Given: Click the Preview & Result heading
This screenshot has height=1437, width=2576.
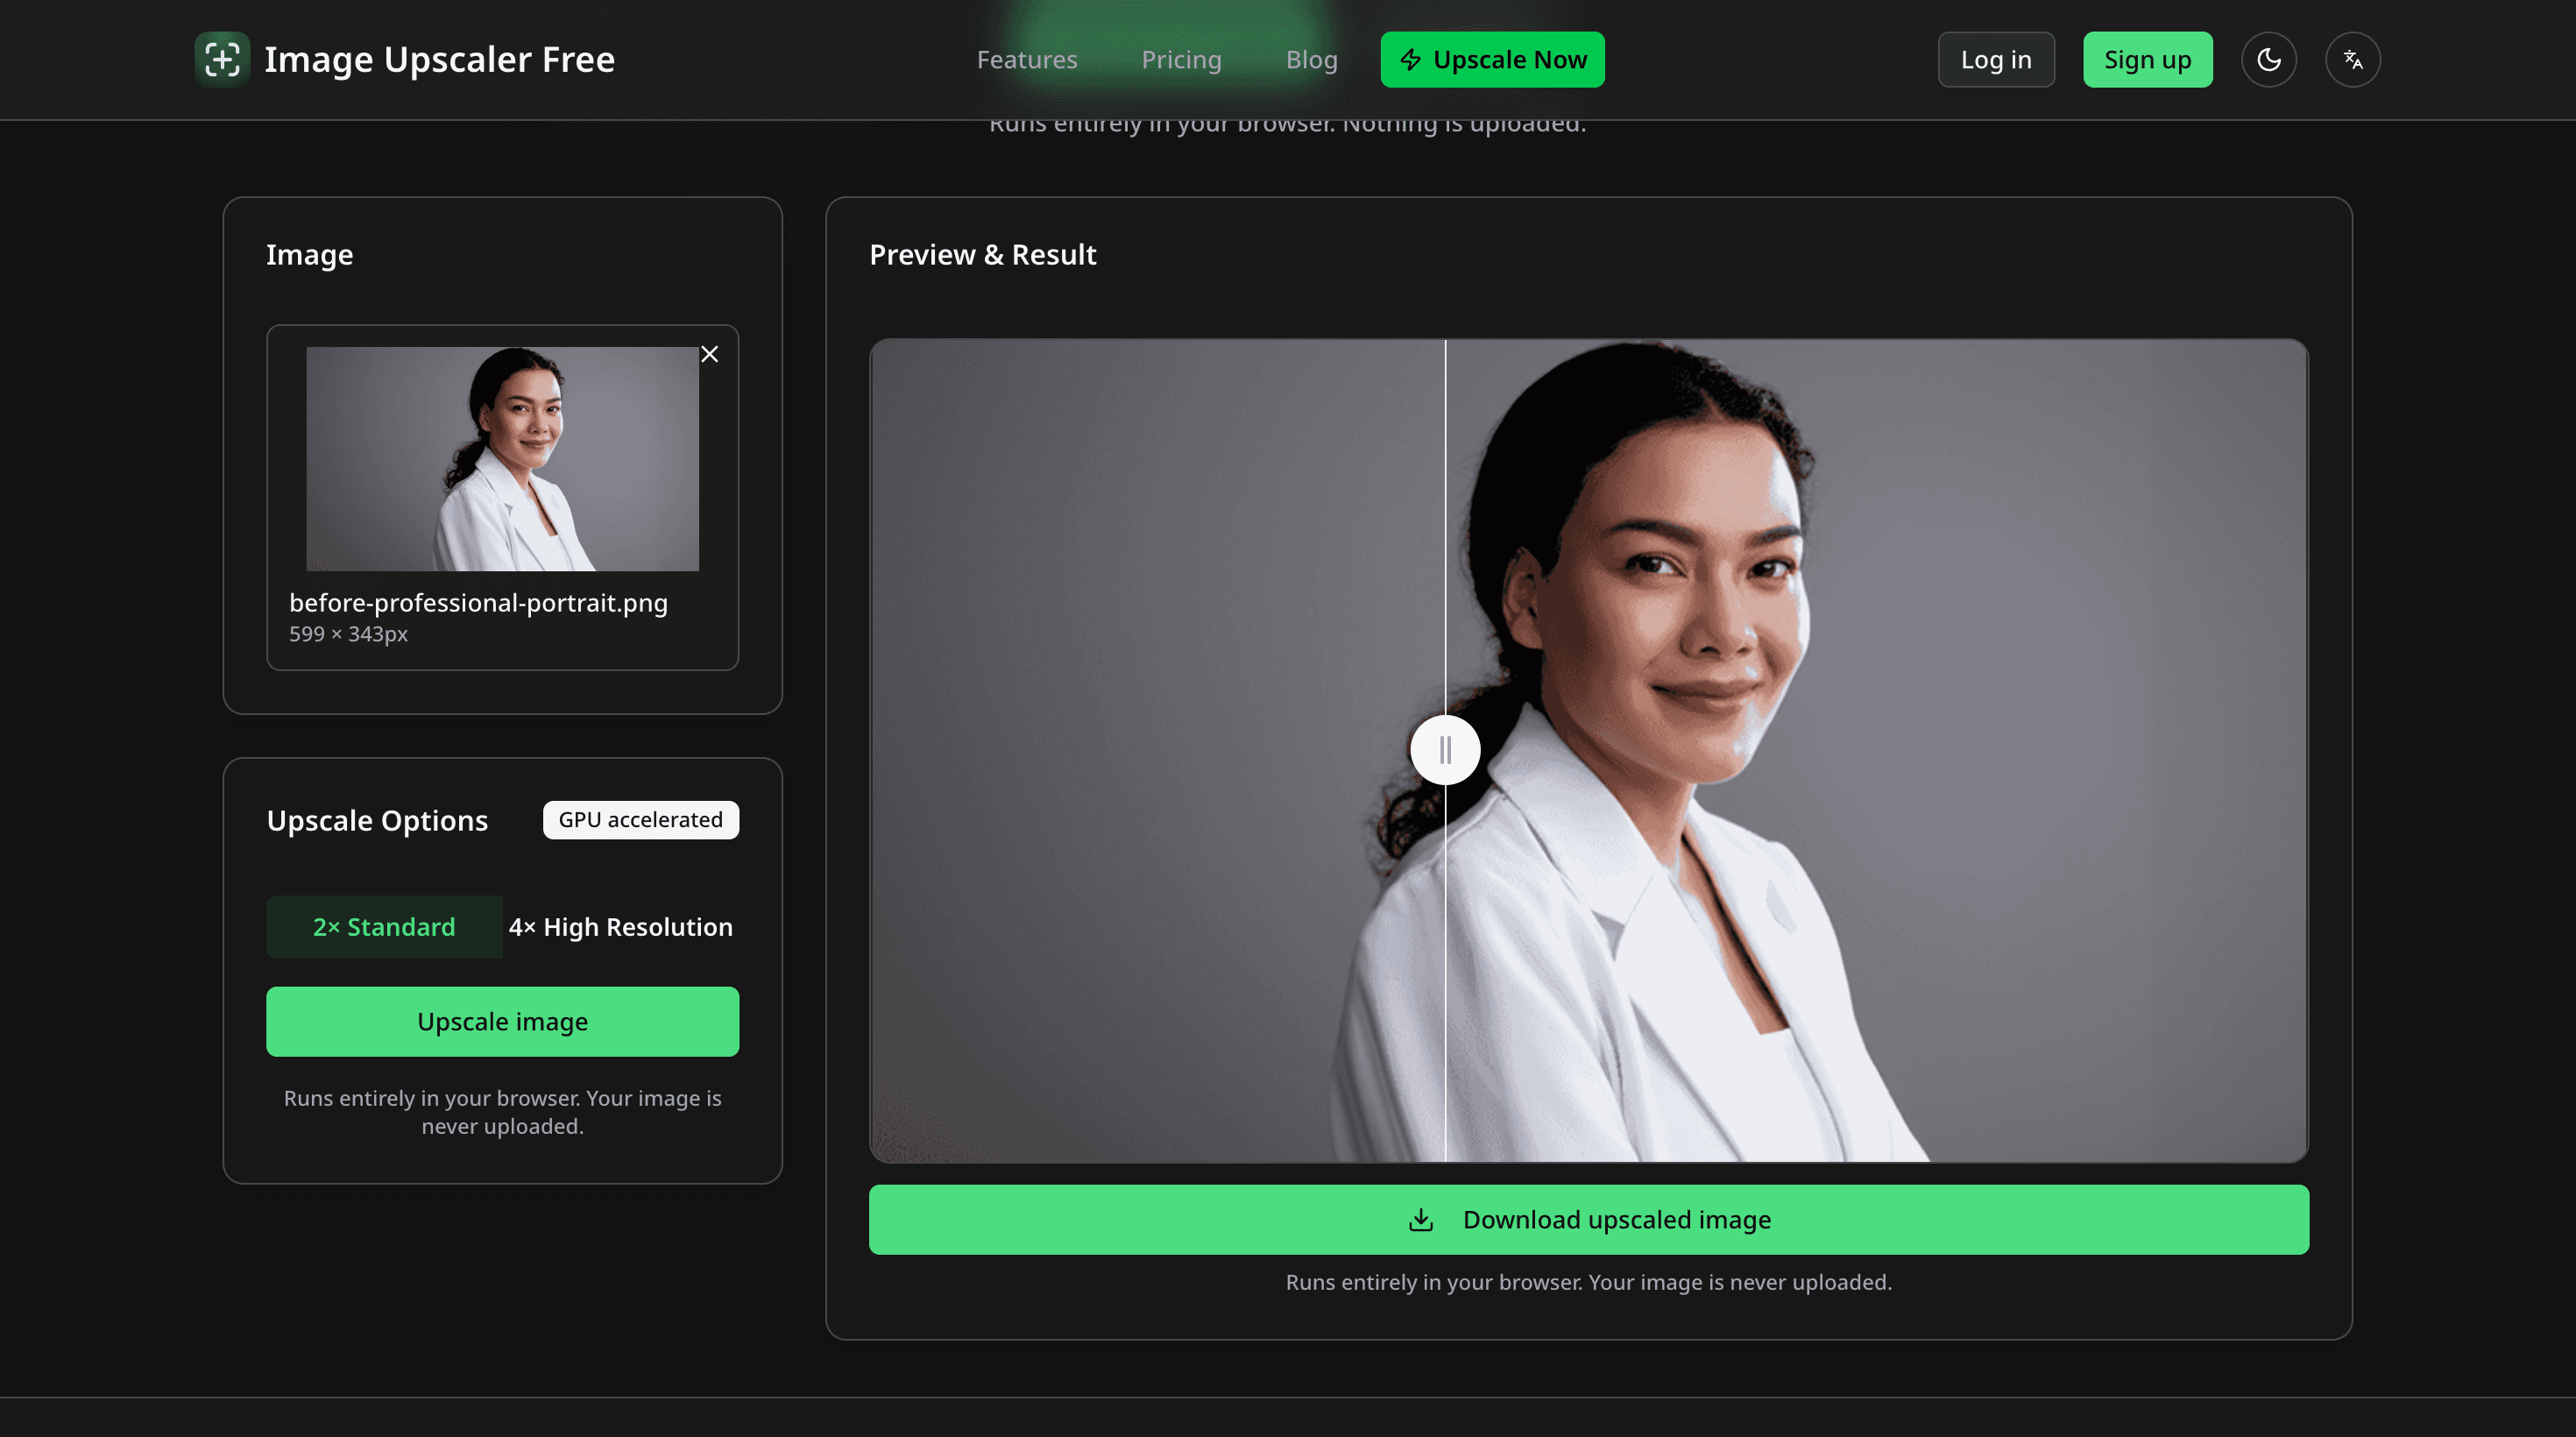Looking at the screenshot, I should click(x=982, y=255).
